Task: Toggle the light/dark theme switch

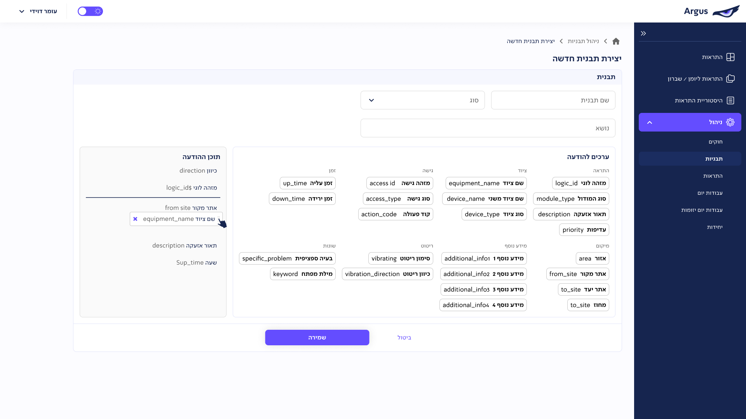Action: (x=90, y=11)
